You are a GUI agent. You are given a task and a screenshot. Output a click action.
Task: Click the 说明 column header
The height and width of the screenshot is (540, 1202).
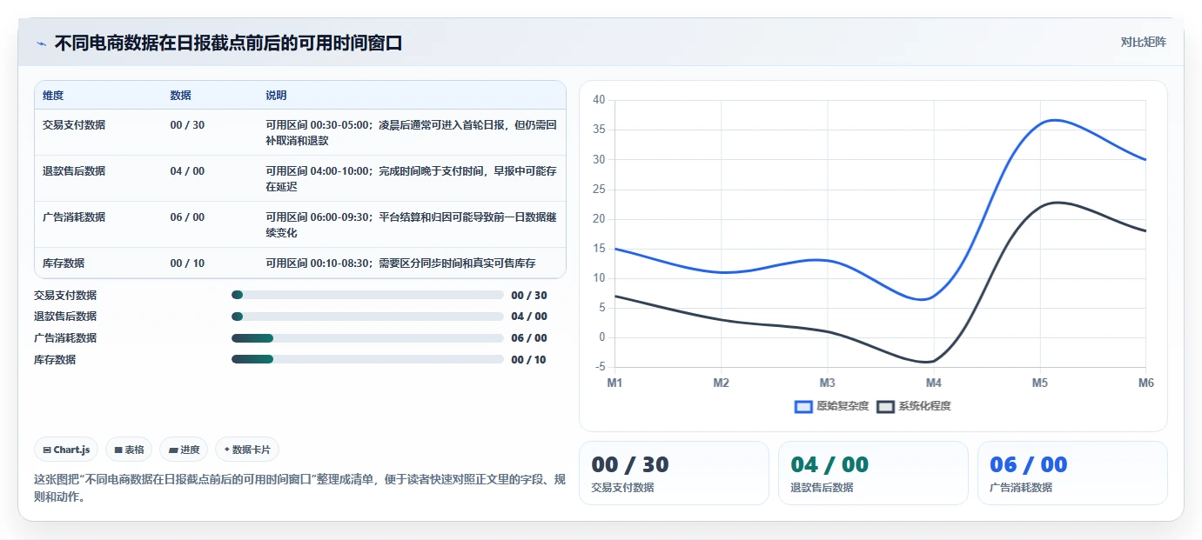pos(276,96)
